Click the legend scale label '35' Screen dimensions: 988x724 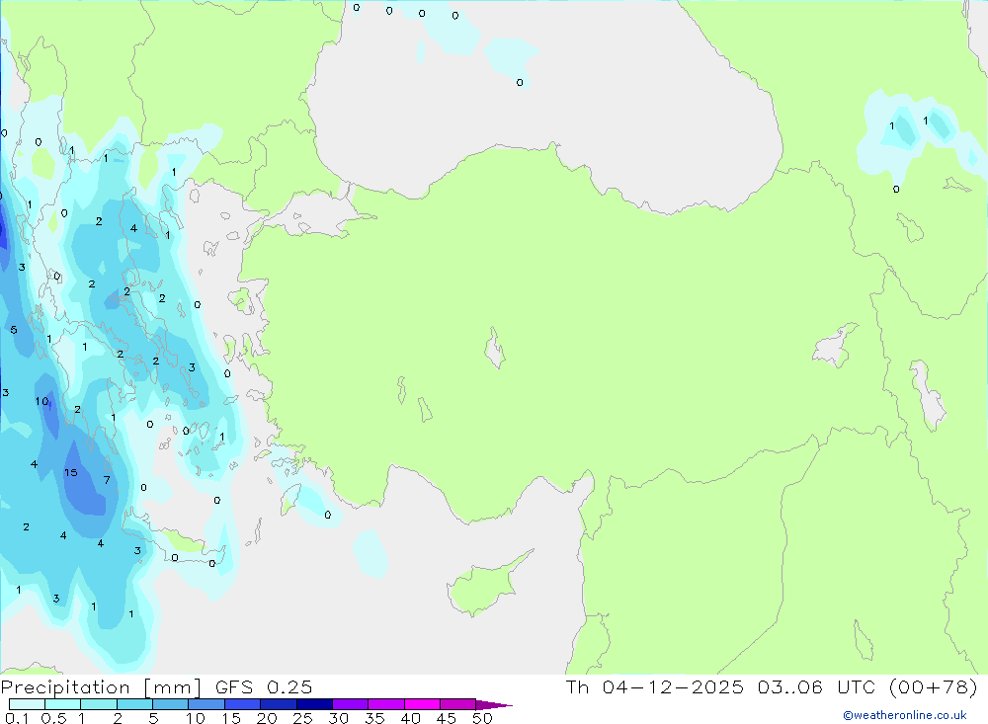374,718
